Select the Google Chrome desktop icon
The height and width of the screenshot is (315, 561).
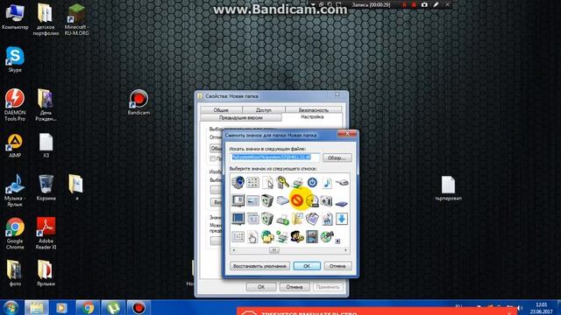[x=15, y=234]
